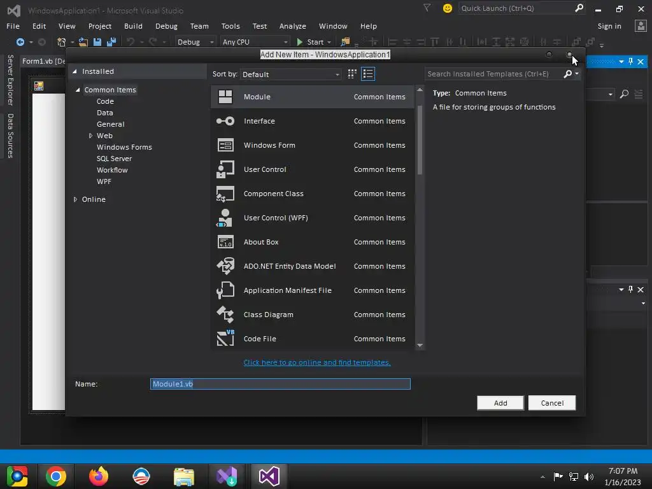The height and width of the screenshot is (489, 652).
Task: Select SQL Server in the category tree
Action: point(115,159)
